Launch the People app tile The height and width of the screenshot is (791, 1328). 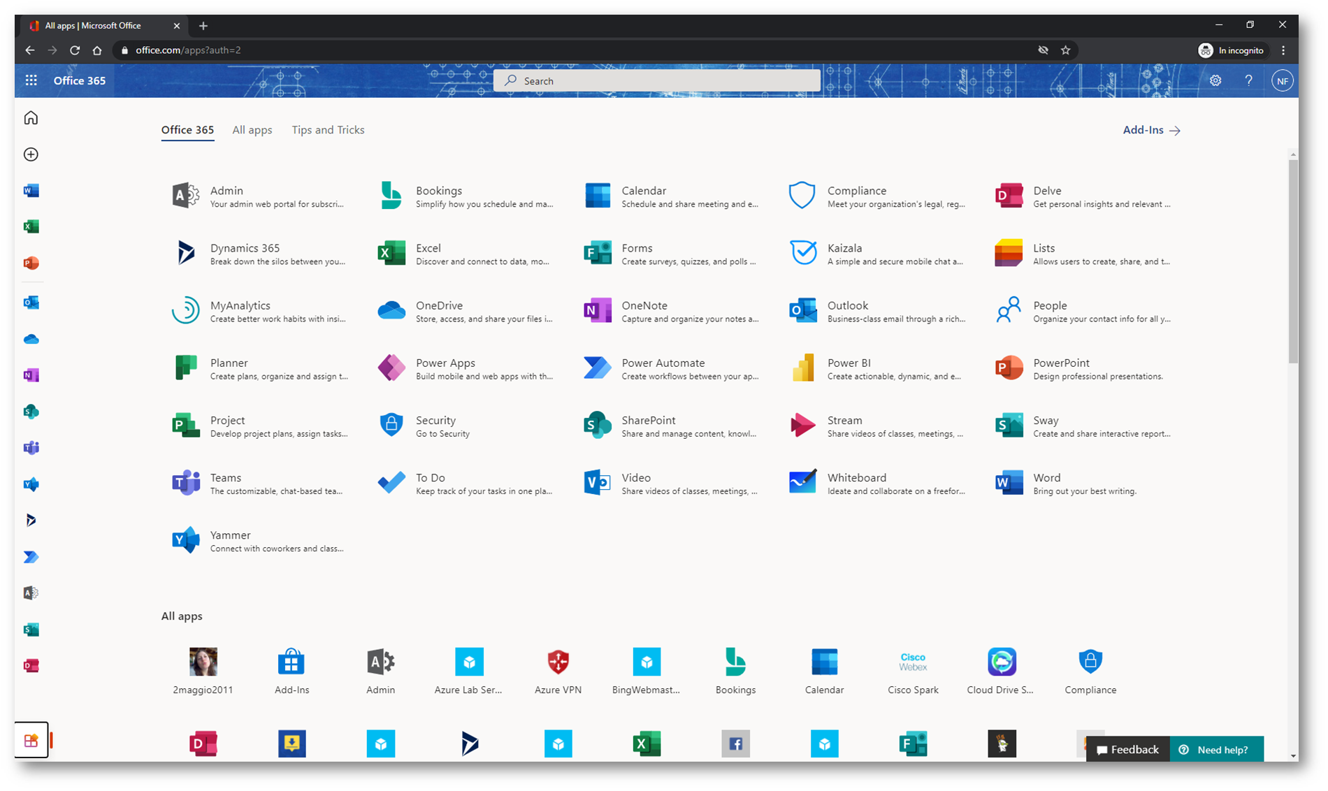pos(1083,311)
